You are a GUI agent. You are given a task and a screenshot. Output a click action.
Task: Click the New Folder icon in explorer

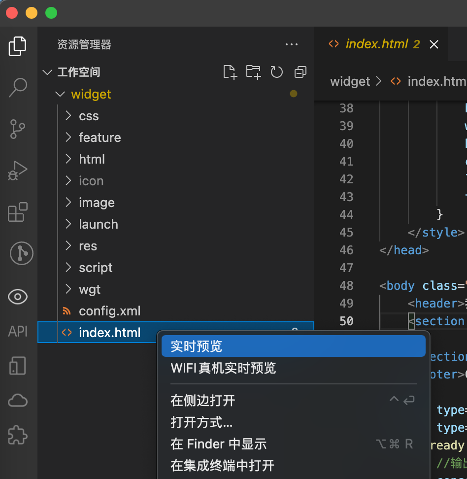[x=253, y=72]
